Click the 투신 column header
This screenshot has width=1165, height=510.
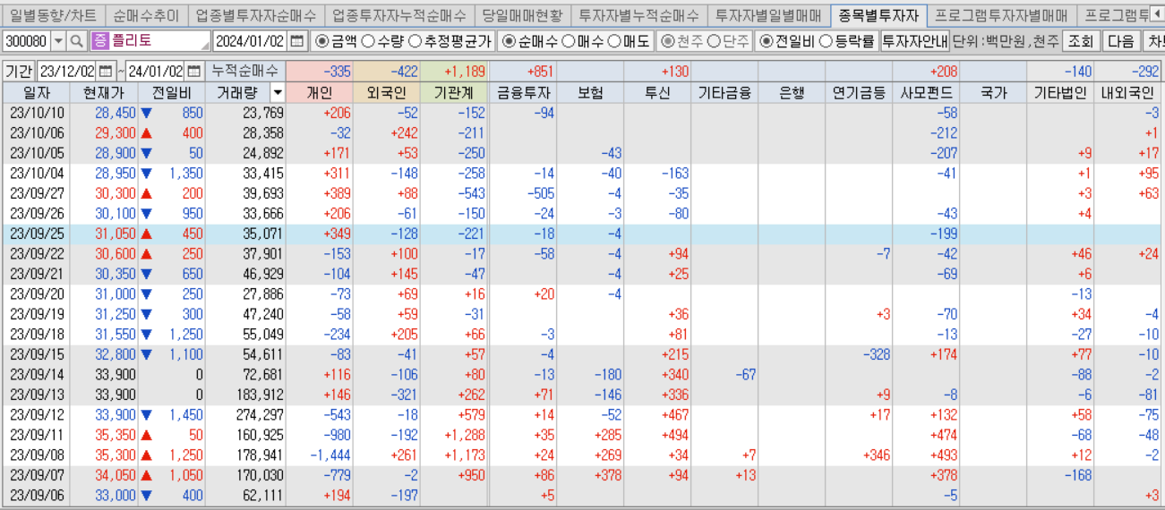pos(657,92)
